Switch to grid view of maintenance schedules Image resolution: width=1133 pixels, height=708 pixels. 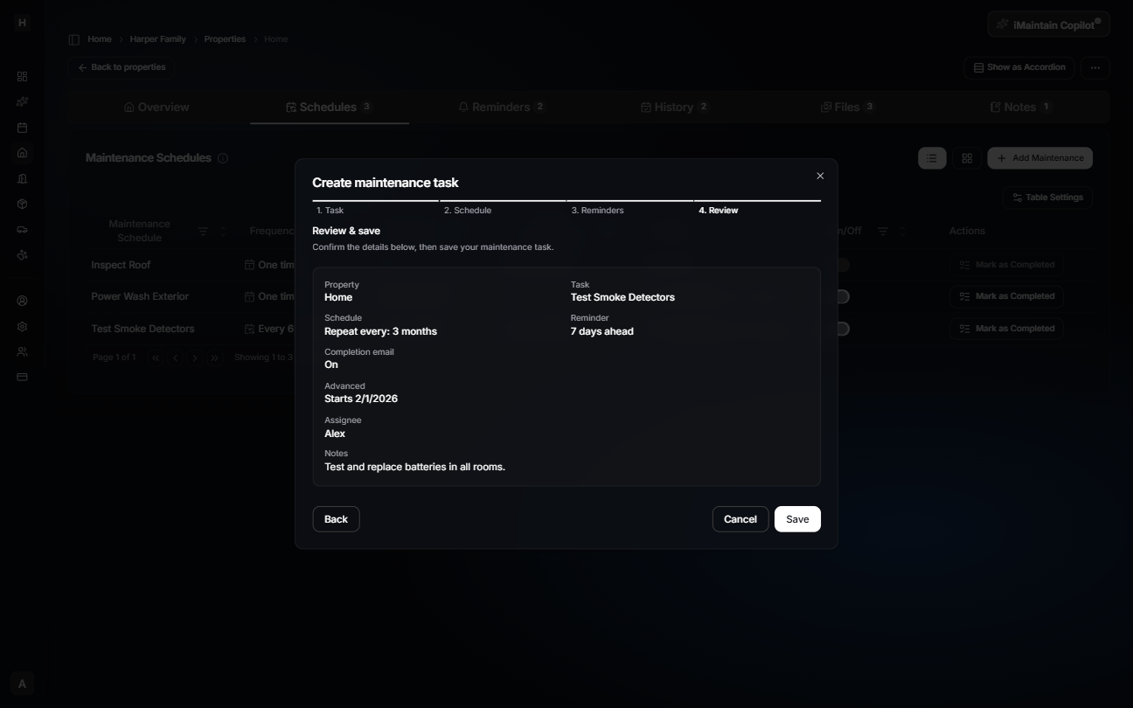click(x=967, y=158)
